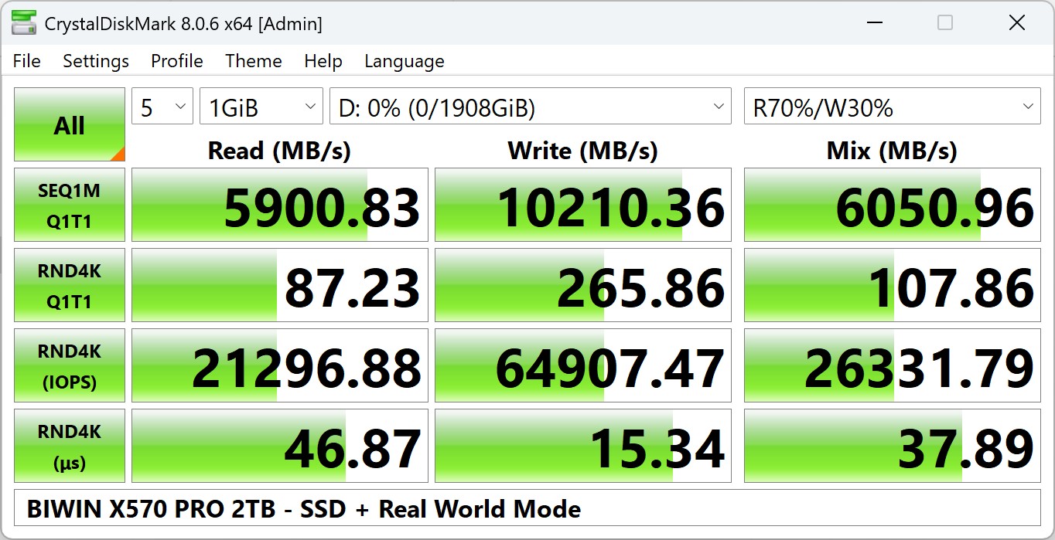Expand the test count dropdown showing 5

click(x=162, y=107)
